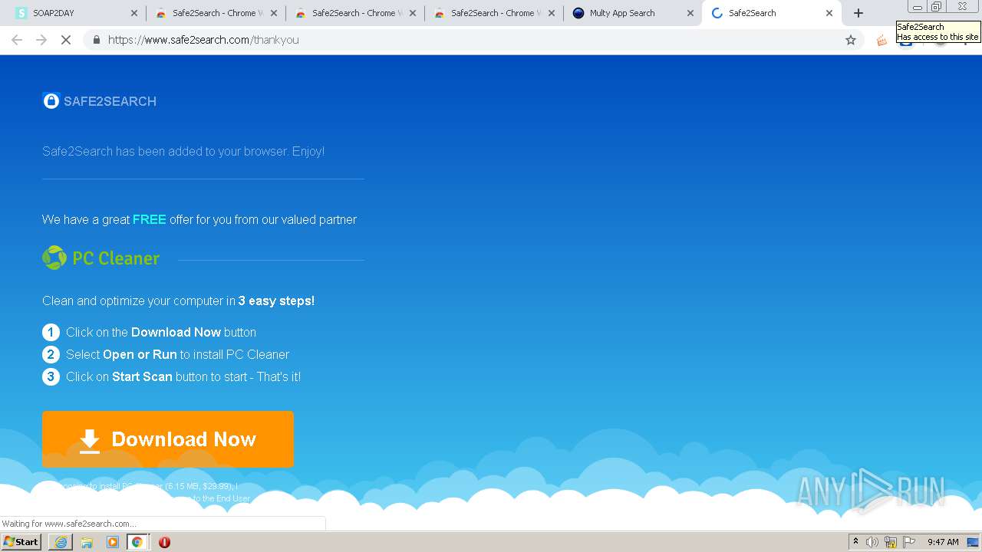Screen dimensions: 982x552
Task: Go back using the back arrow
Action: coord(17,40)
